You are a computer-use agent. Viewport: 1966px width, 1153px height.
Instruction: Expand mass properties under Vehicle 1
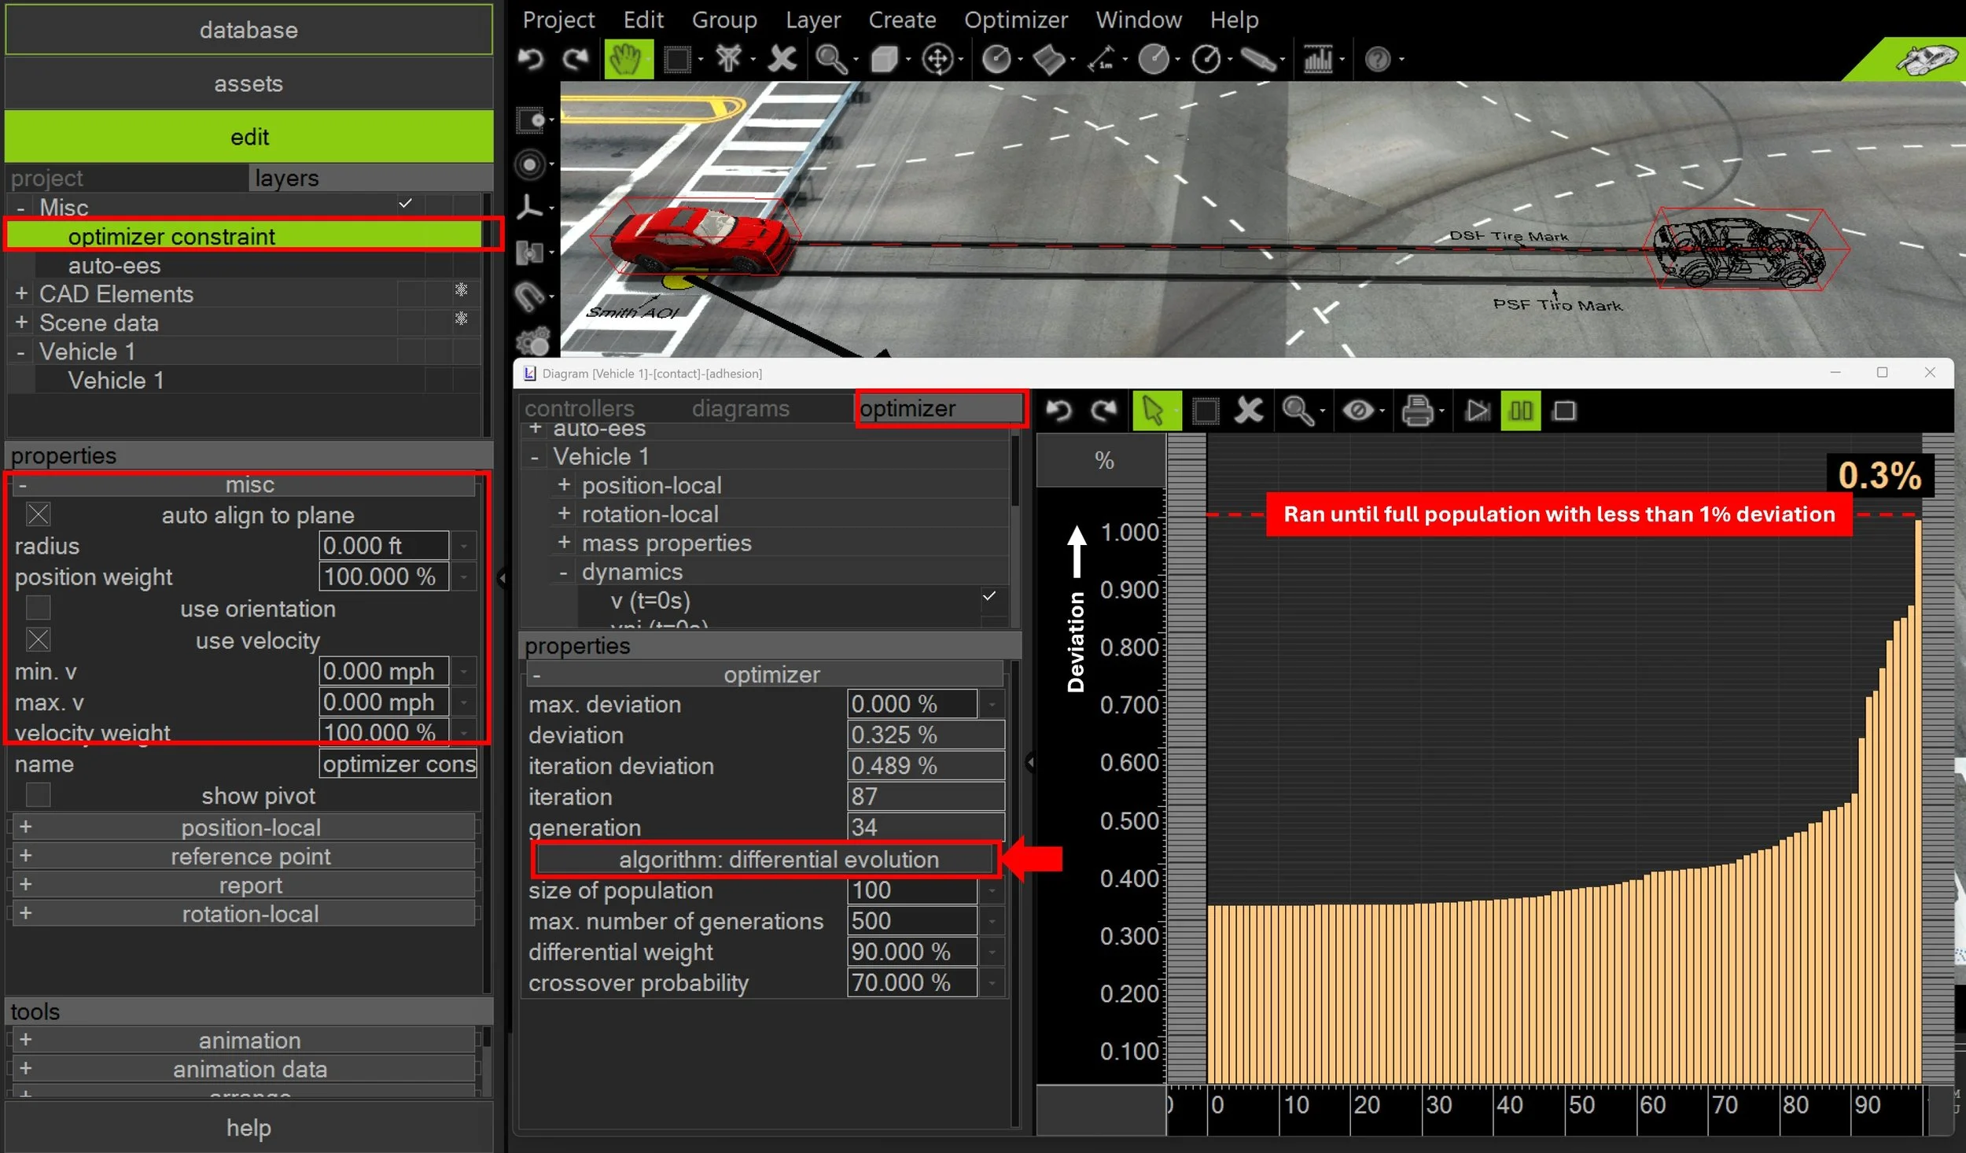pos(564,543)
